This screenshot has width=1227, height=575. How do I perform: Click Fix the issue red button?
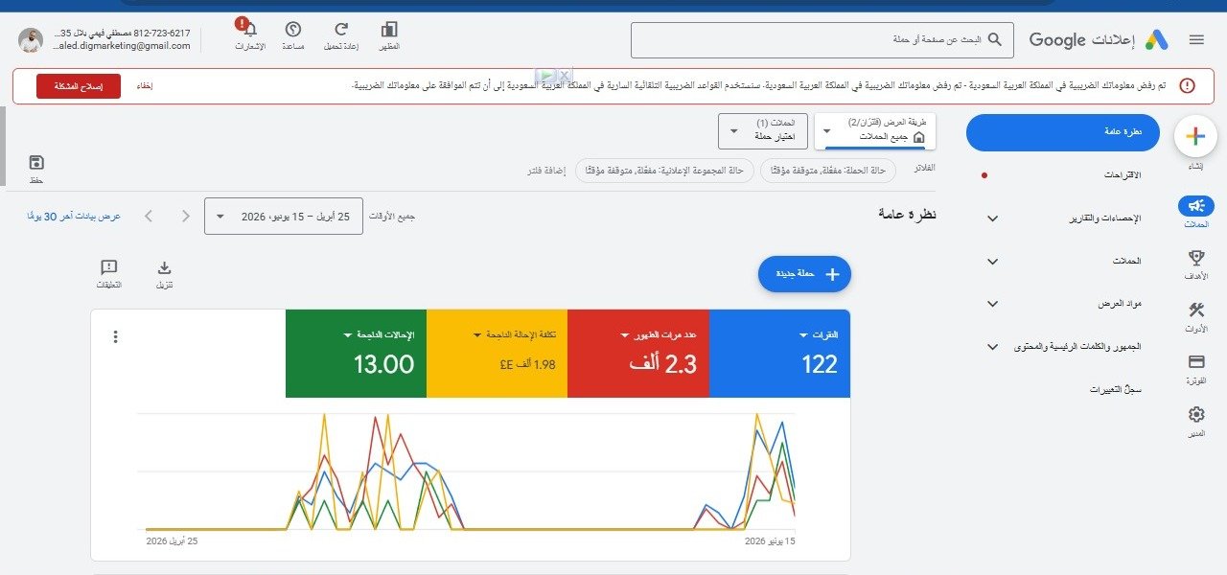79,85
